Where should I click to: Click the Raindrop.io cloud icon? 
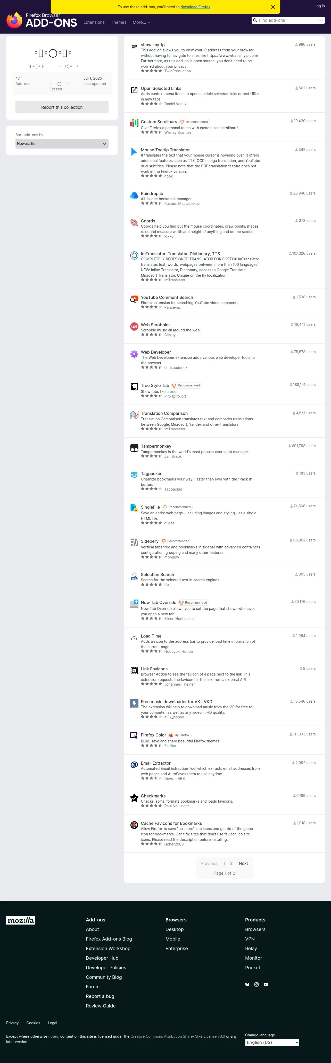point(134,195)
